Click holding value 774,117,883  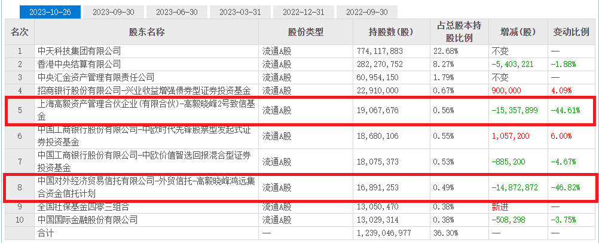tap(380, 51)
